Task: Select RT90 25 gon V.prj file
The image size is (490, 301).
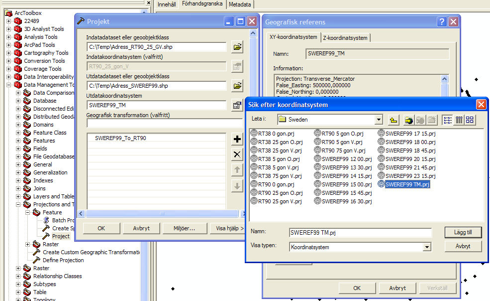Action: pos(276,201)
